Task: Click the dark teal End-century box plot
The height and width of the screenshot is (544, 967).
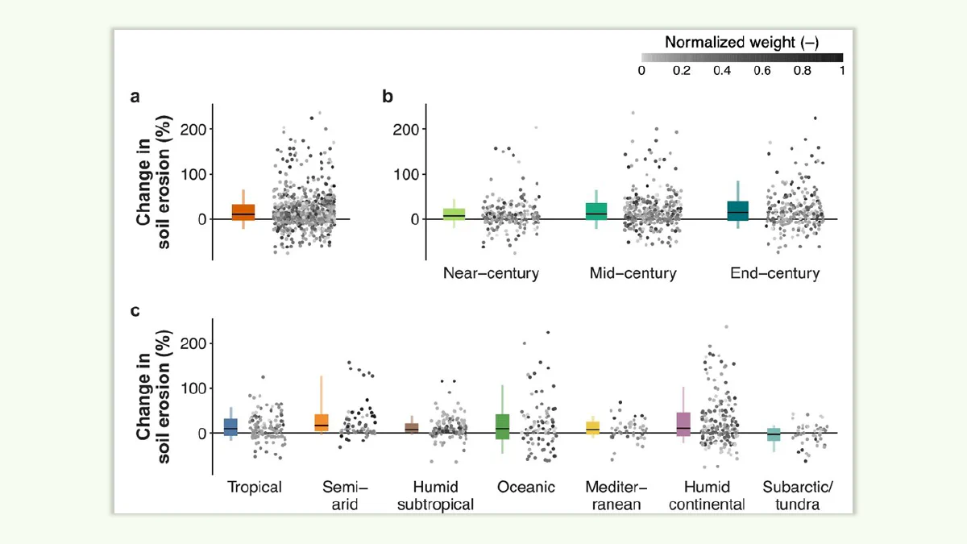Action: (738, 210)
